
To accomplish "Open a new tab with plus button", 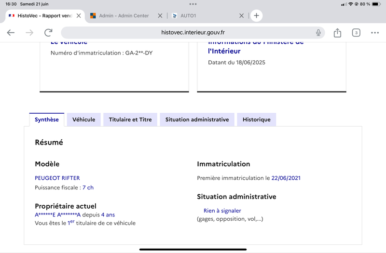I will 256,16.
